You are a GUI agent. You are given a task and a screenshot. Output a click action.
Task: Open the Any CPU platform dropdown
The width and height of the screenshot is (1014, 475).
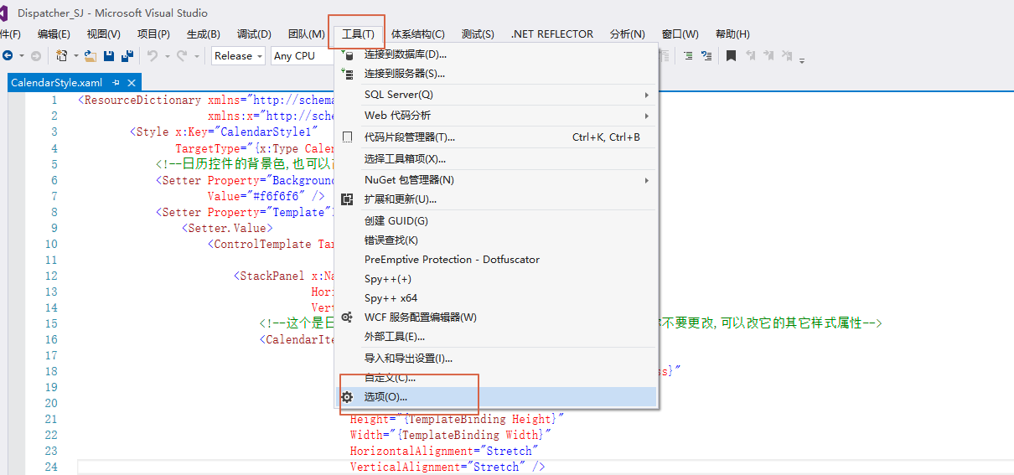(302, 56)
